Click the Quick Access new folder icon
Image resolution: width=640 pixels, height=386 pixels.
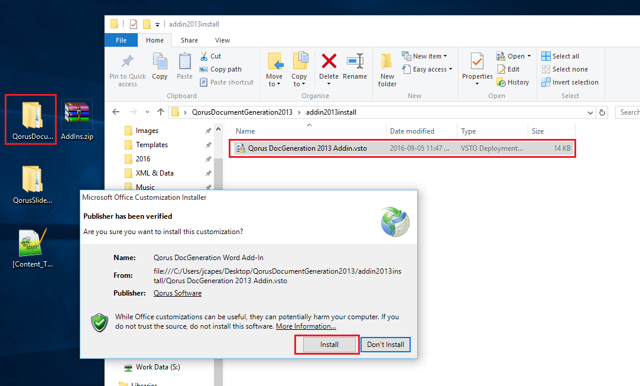[x=147, y=24]
